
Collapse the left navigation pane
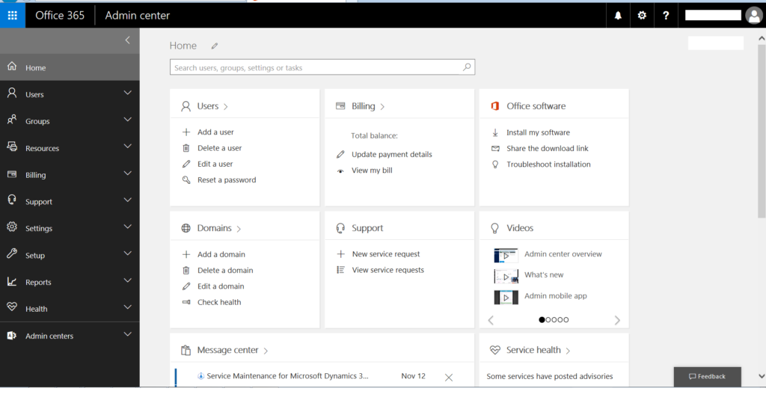[127, 40]
